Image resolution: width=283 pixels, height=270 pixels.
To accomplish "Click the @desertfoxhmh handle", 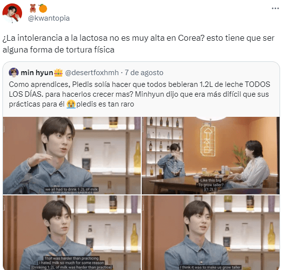I will point(92,73).
